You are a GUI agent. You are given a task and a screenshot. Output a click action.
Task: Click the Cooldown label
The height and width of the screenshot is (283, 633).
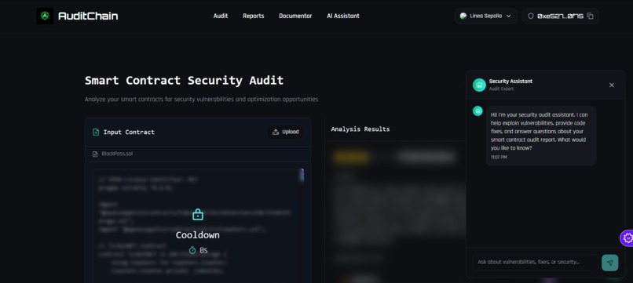click(198, 235)
